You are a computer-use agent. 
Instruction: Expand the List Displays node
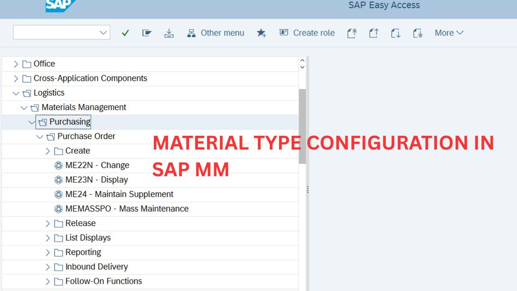tap(48, 238)
